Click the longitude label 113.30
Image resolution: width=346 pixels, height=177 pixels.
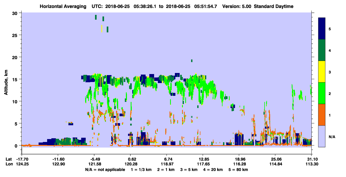pos(311,164)
